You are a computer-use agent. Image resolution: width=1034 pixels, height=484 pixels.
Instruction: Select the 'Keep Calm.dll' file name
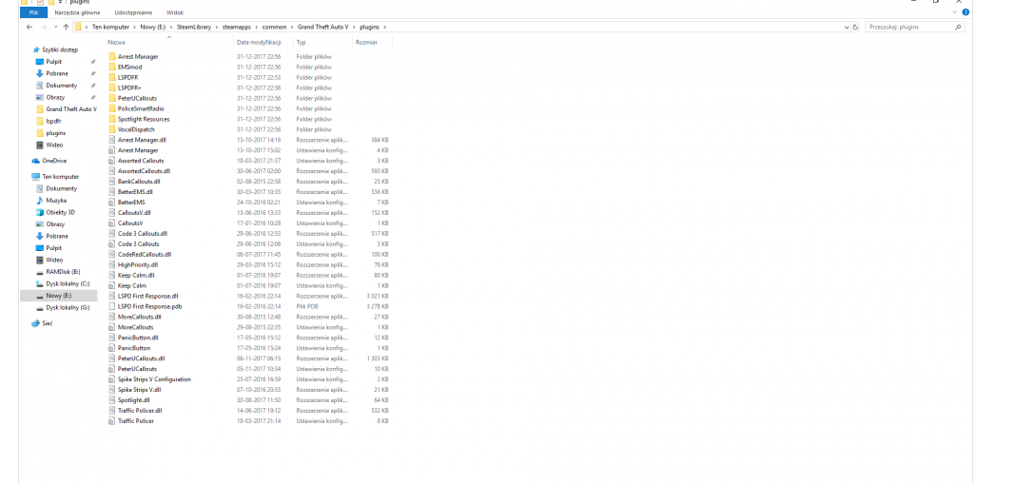(136, 275)
